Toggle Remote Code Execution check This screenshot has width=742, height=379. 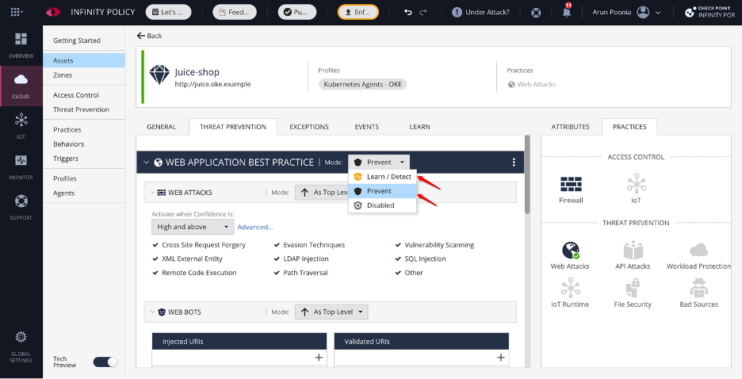[155, 273]
